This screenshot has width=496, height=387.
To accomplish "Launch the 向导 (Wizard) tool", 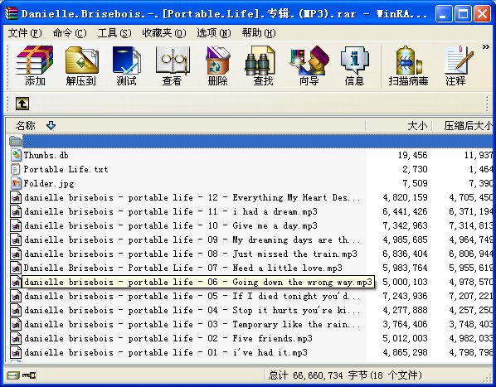I will tap(309, 65).
